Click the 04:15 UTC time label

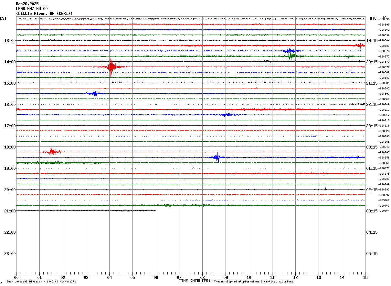(372, 232)
